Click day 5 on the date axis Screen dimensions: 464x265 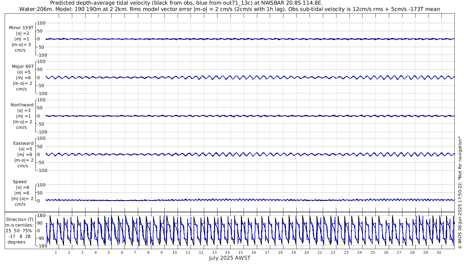(x=109, y=252)
